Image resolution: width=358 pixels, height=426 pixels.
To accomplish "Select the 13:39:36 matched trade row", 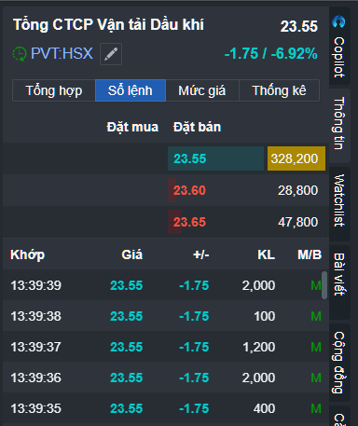I will 166,378.
